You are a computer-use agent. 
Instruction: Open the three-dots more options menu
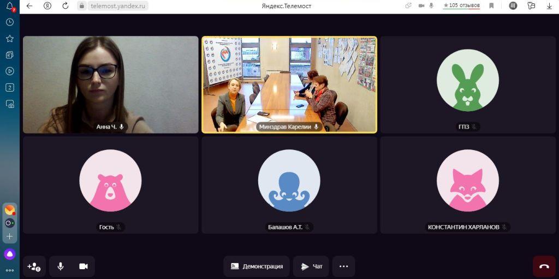click(343, 266)
